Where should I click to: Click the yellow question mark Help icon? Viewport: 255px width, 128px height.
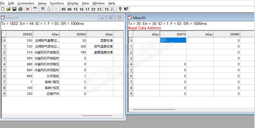click(x=120, y=9)
